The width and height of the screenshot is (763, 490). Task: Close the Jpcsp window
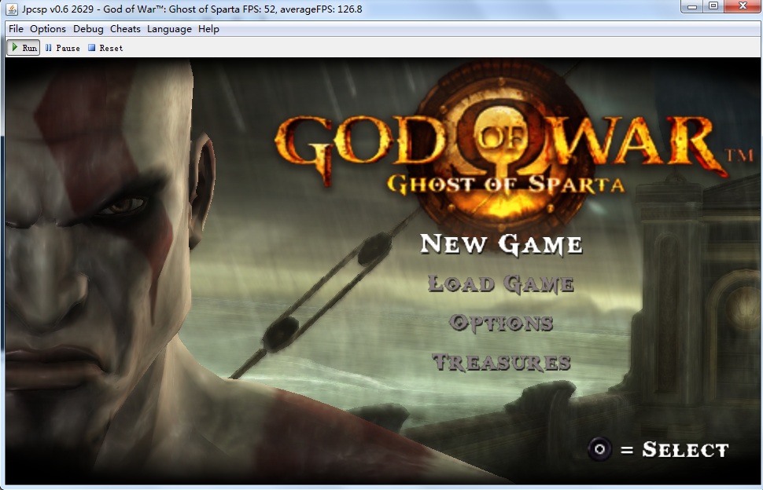743,6
